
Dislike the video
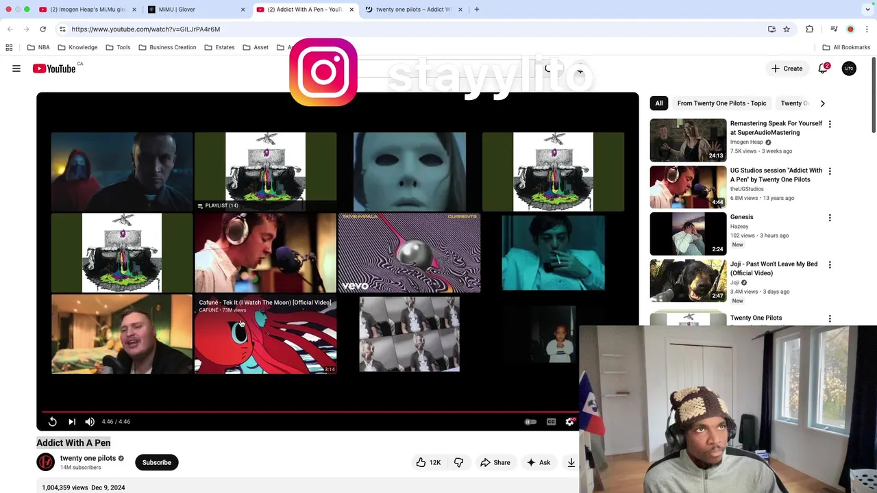(458, 462)
